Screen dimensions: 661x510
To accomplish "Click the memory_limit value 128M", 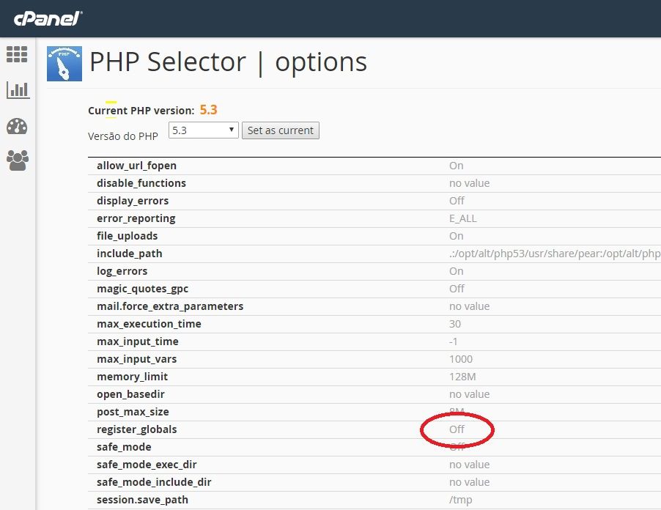I will [462, 377].
